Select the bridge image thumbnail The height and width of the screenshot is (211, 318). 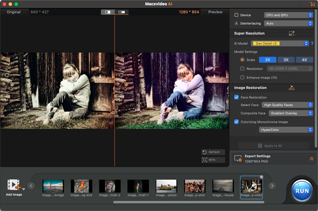click(53, 186)
